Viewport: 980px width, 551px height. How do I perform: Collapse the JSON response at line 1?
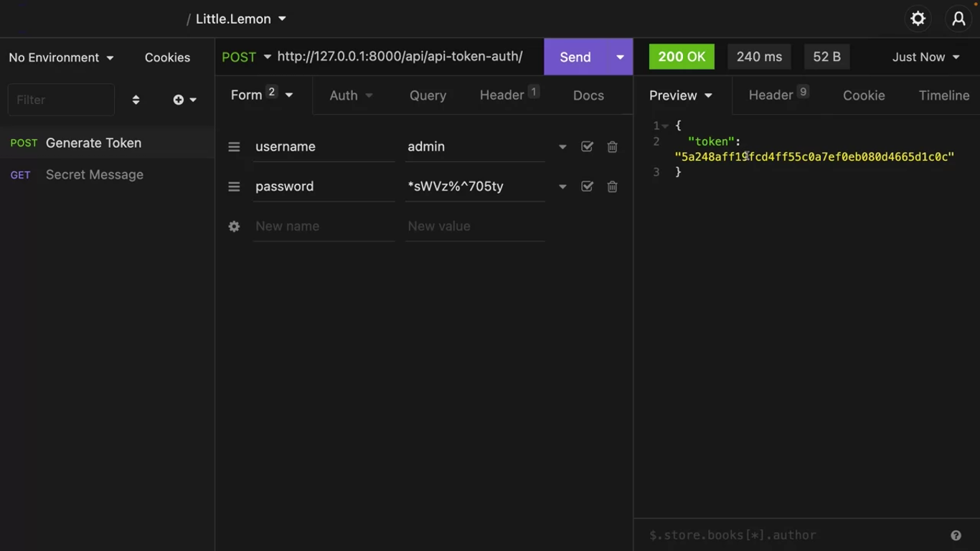[x=666, y=126]
